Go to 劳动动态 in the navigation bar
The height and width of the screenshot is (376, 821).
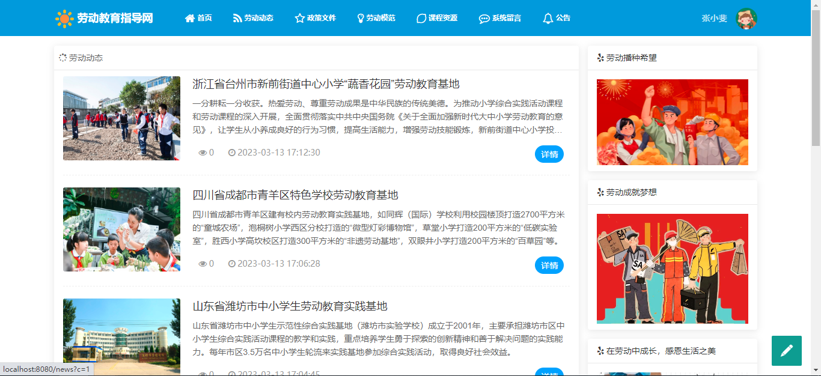[x=253, y=18]
